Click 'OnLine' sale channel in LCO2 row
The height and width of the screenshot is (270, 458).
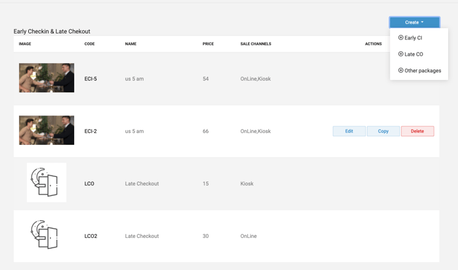[249, 236]
